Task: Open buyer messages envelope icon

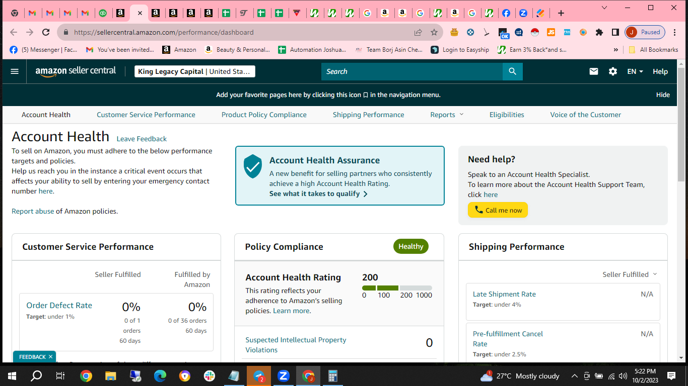Action: click(594, 71)
